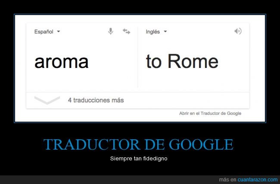Click the "4 traducciones más" text
Viewport: 280px width, 184px height.
(96, 100)
